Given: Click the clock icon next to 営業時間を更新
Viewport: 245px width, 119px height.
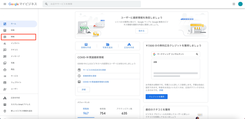Looking at the screenshot, I should pyautogui.click(x=79, y=76).
